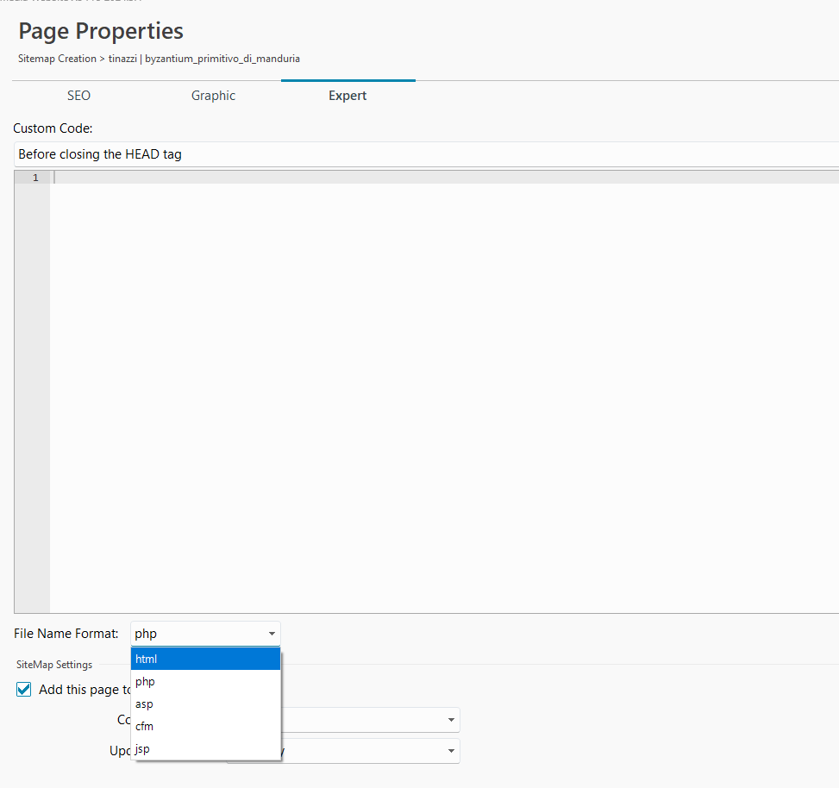This screenshot has height=788, width=839.
Task: Click line number 1 in the editor gutter
Action: (34, 178)
